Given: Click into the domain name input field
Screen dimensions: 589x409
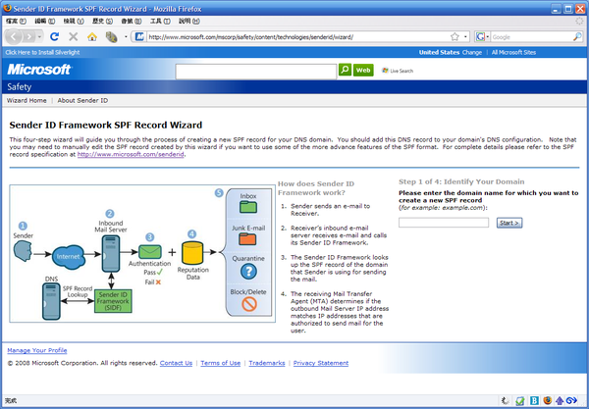Looking at the screenshot, I should [444, 223].
